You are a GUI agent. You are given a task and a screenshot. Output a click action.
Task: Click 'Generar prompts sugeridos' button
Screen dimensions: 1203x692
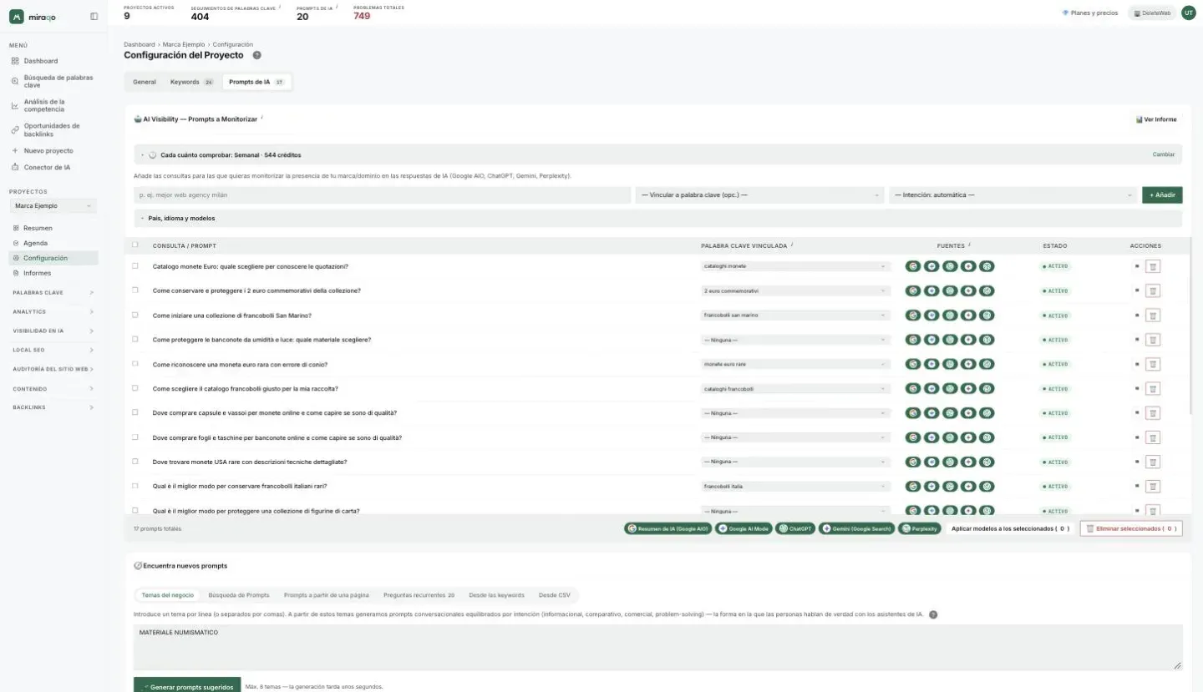coord(187,686)
